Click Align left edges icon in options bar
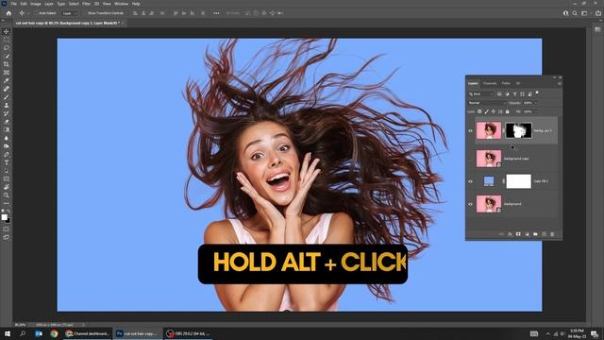The width and height of the screenshot is (604, 340). pyautogui.click(x=135, y=13)
